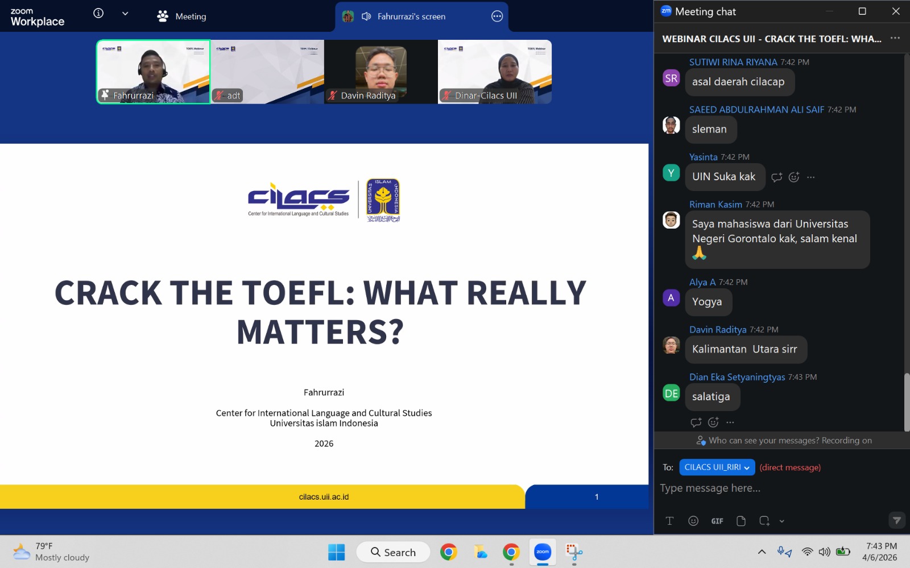Click the screenshot capture icon in chat
This screenshot has width=910, height=568.
point(764,521)
